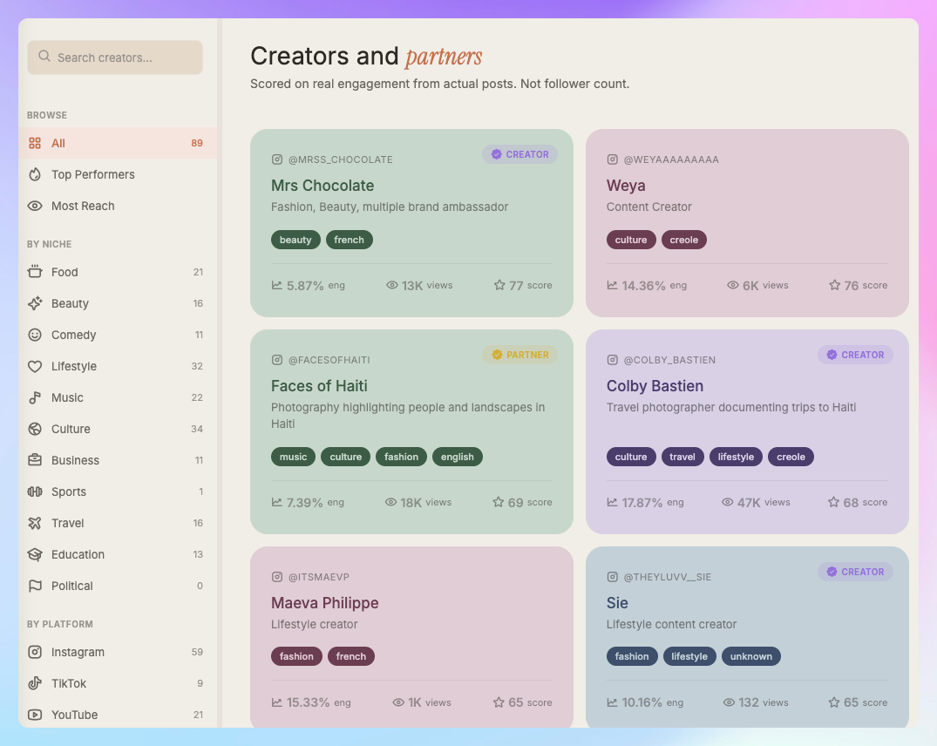937x746 pixels.
Task: Open the All creators filter
Action: tap(118, 143)
